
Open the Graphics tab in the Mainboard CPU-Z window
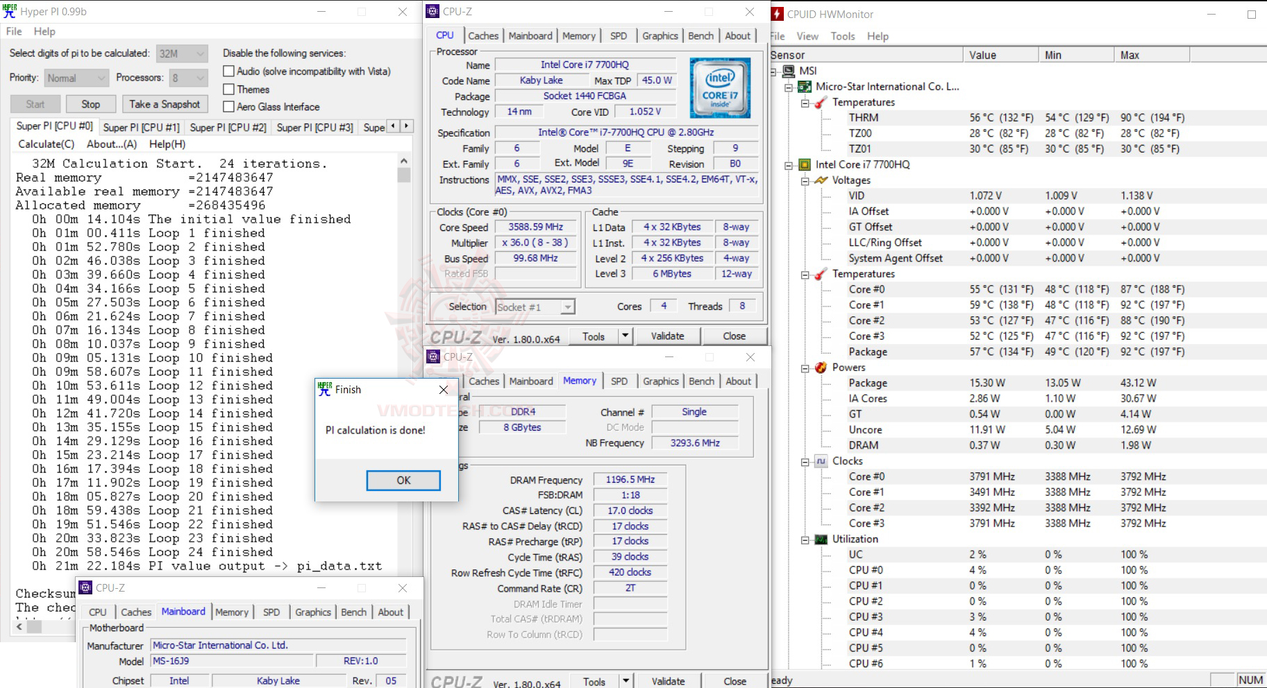pos(313,612)
